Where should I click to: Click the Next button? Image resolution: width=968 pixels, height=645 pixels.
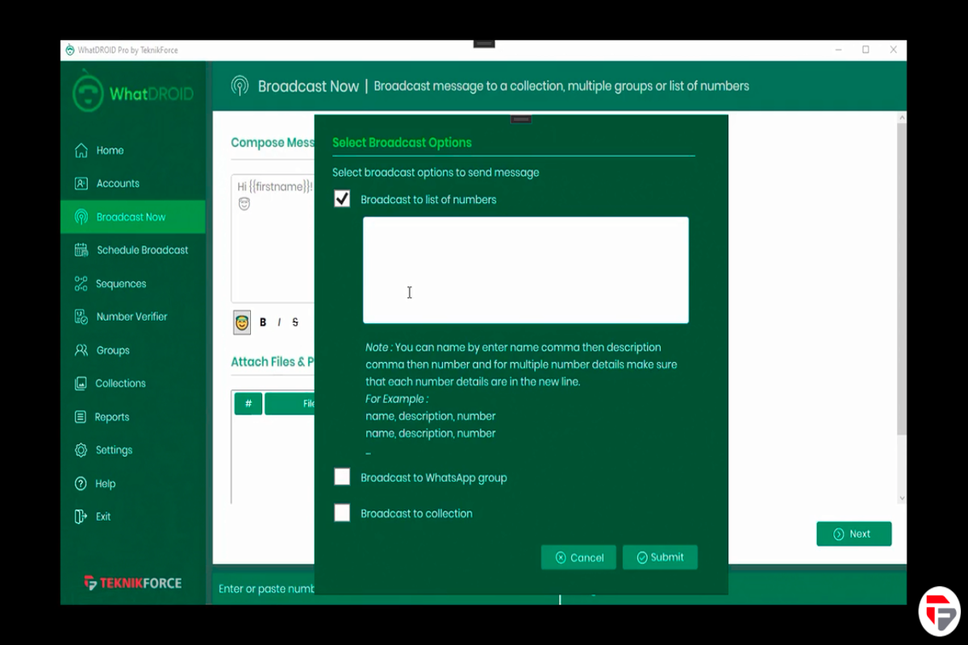click(854, 534)
